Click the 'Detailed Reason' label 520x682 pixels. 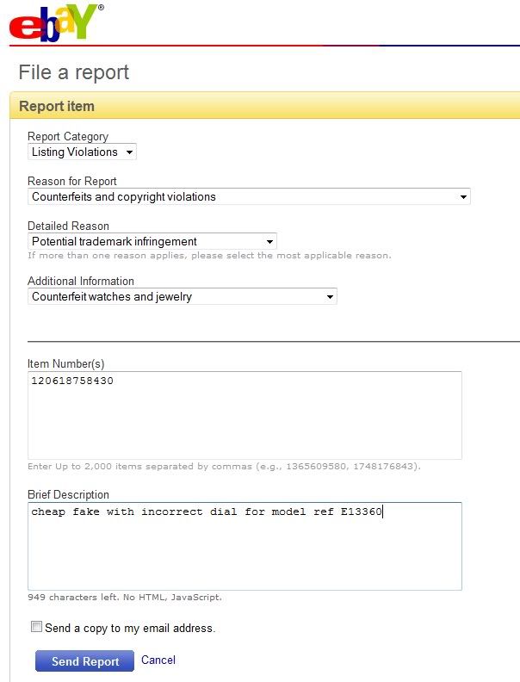coord(68,226)
